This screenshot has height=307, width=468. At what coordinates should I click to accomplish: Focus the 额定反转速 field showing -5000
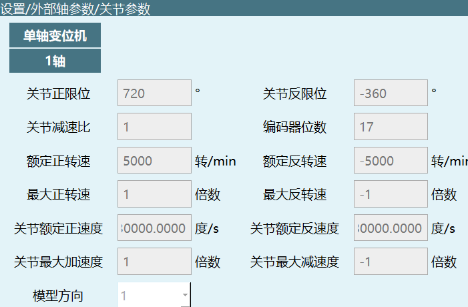pos(391,160)
